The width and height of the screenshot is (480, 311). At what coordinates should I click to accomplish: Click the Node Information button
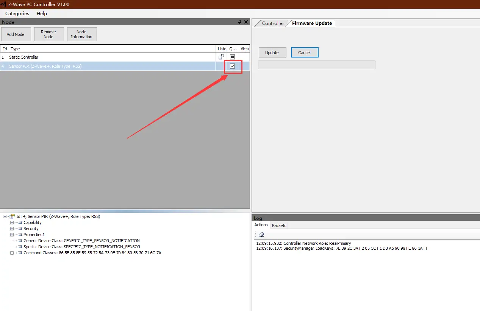click(81, 34)
